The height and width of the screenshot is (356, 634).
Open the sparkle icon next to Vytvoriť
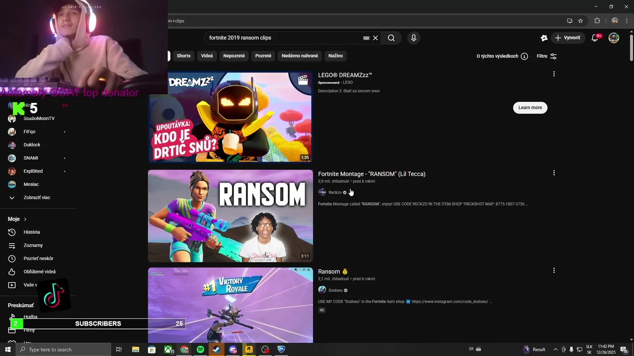544,38
